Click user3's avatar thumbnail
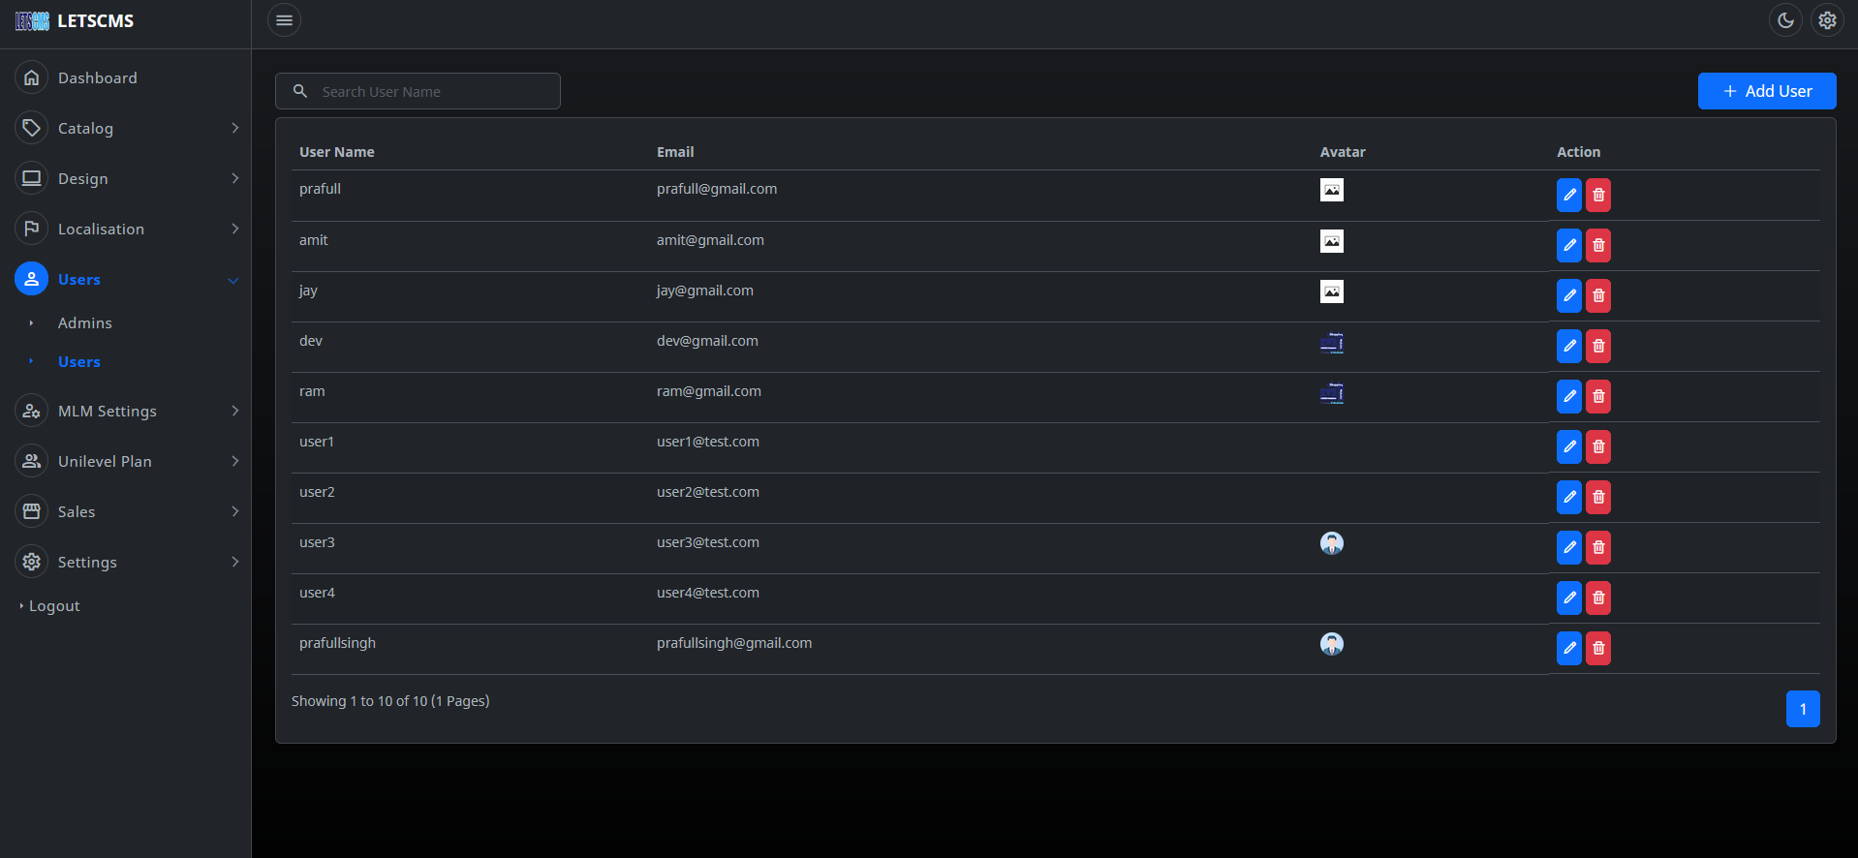Screen dimensions: 1858x858 click(1331, 543)
